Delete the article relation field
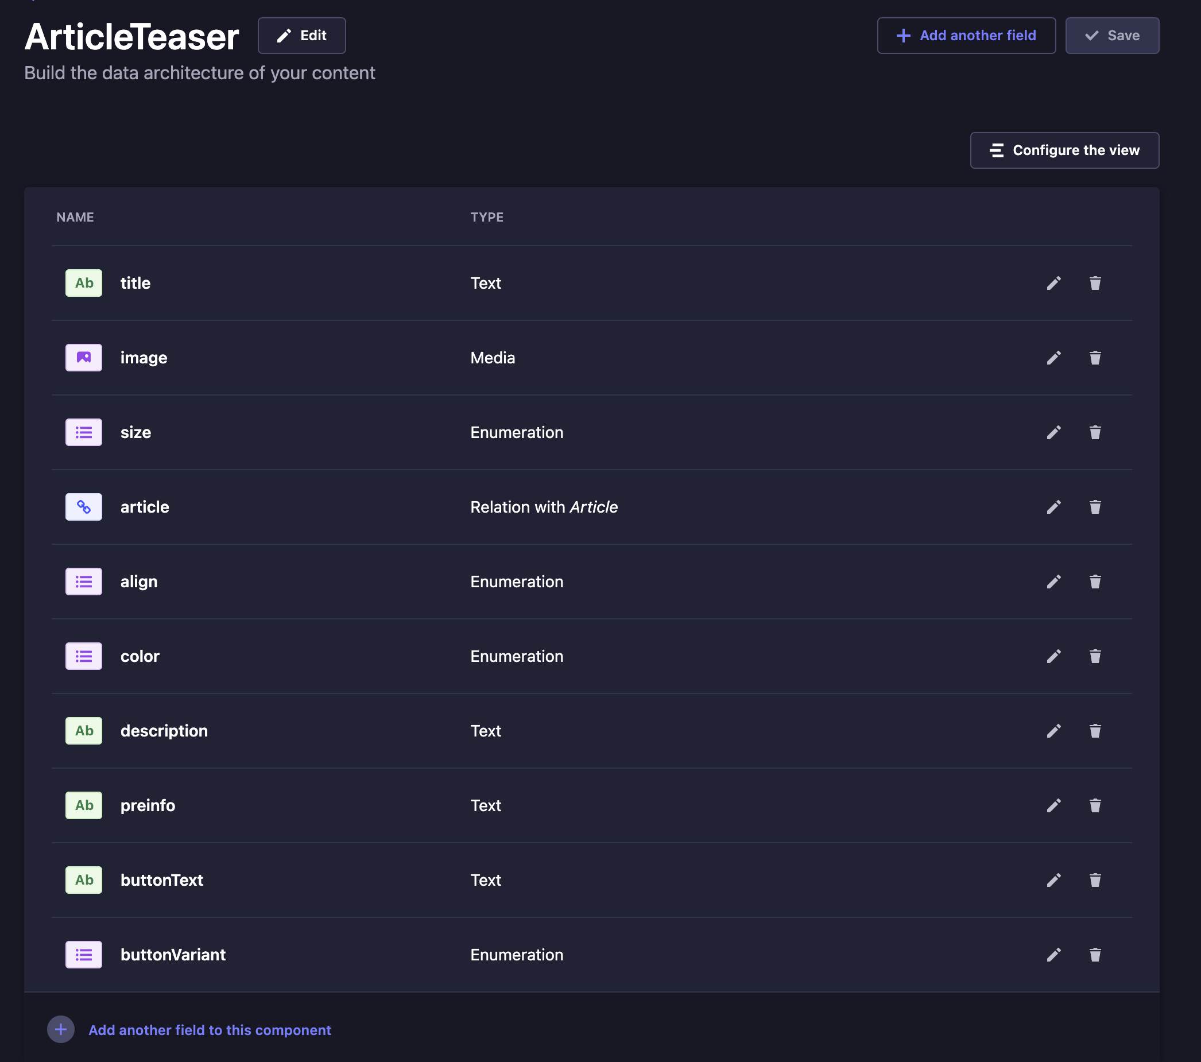This screenshot has width=1201, height=1062. coord(1095,507)
